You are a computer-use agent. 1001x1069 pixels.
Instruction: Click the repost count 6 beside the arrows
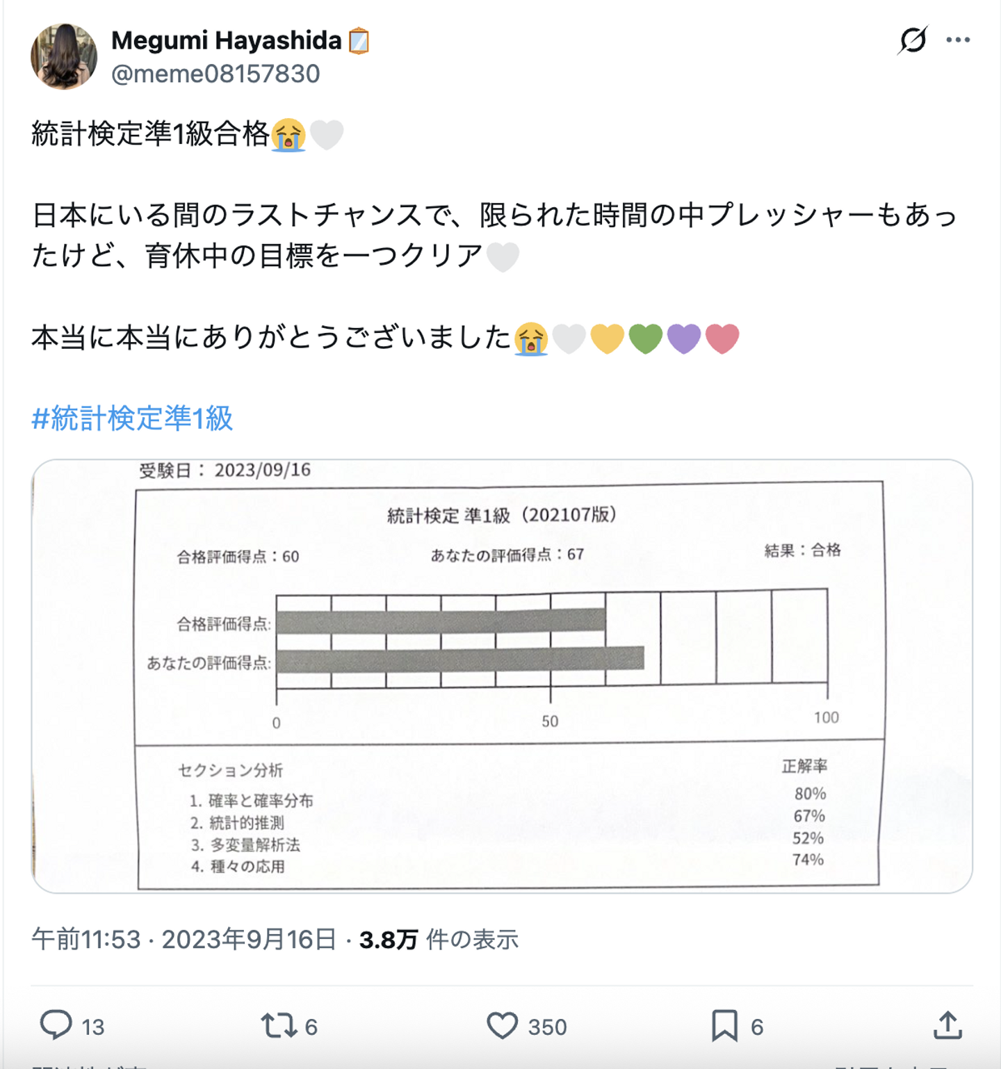[311, 1027]
